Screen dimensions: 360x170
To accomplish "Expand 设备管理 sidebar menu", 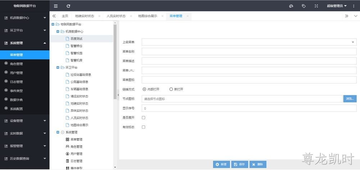I will click(x=25, y=121).
